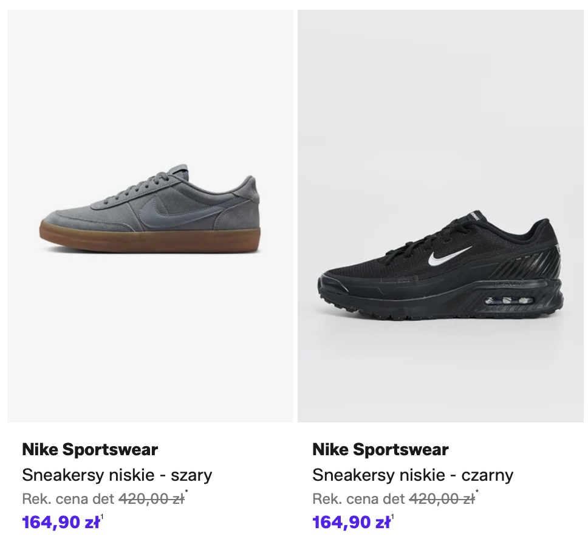This screenshot has width=588, height=547.
Task: Click footnote marker 1 after gray sneaker price
Action: tap(102, 517)
